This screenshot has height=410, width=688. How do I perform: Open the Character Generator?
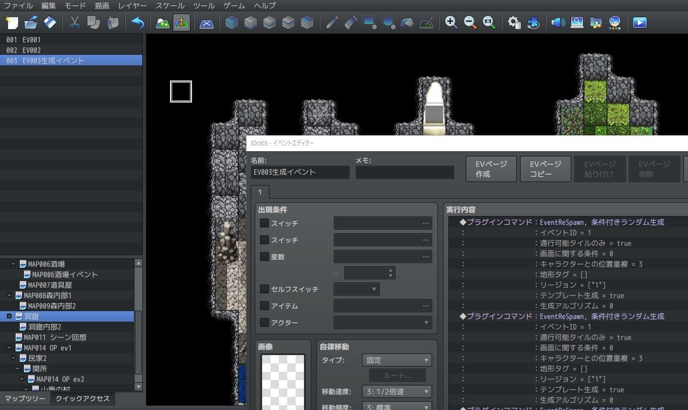615,22
